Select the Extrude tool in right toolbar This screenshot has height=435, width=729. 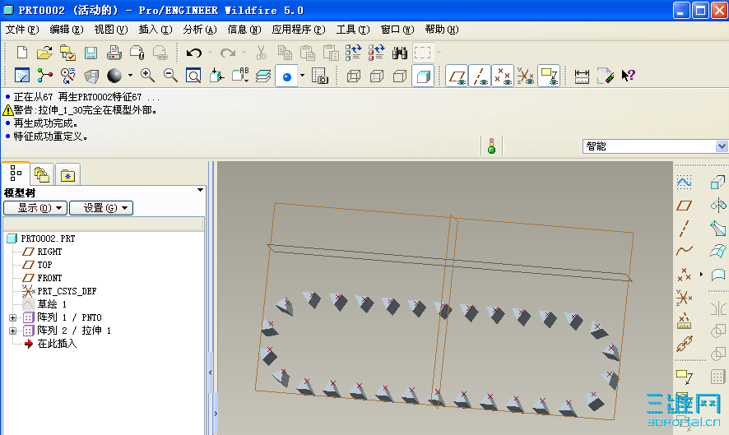(x=717, y=183)
